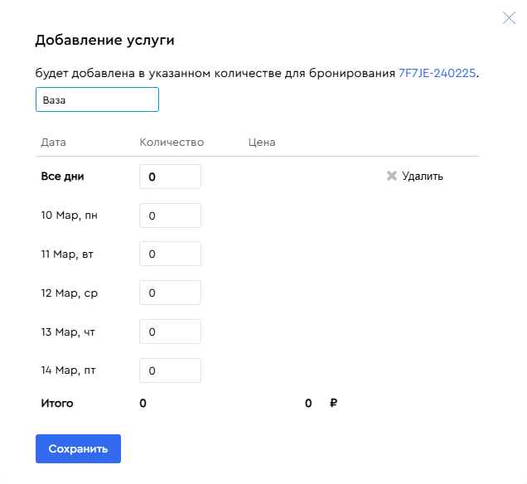Click quantity field for Все дни

click(170, 177)
